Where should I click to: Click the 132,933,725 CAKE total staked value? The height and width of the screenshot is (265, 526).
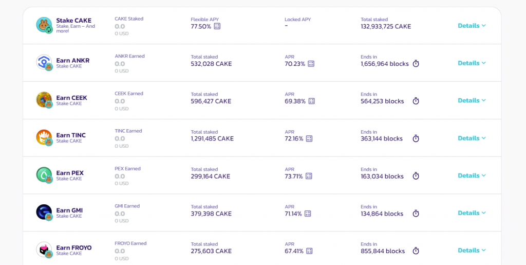coord(386,27)
